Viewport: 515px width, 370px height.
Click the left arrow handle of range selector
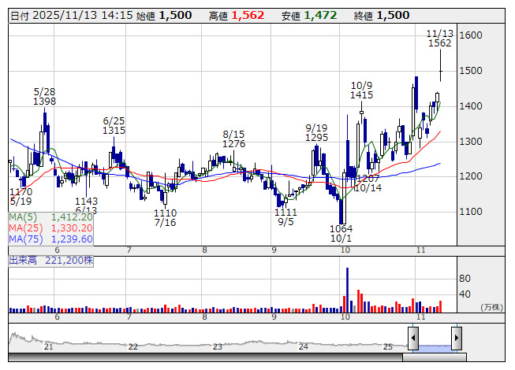(412, 338)
